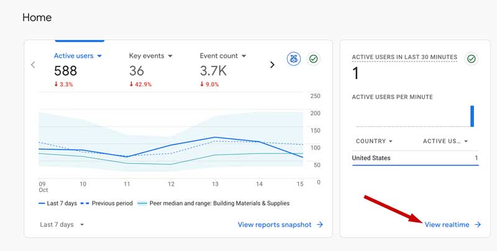This screenshot has height=251, width=497.
Task: Select the 36 Key events value
Action: pyautogui.click(x=136, y=71)
